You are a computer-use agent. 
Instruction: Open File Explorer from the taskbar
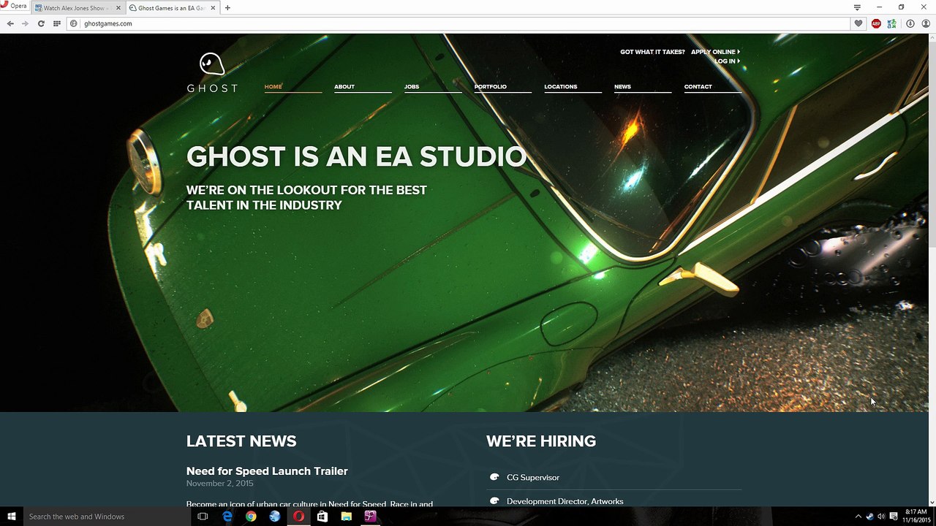click(346, 517)
